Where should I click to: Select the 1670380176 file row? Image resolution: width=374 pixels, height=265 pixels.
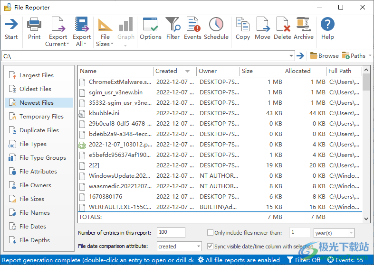pos(220,196)
